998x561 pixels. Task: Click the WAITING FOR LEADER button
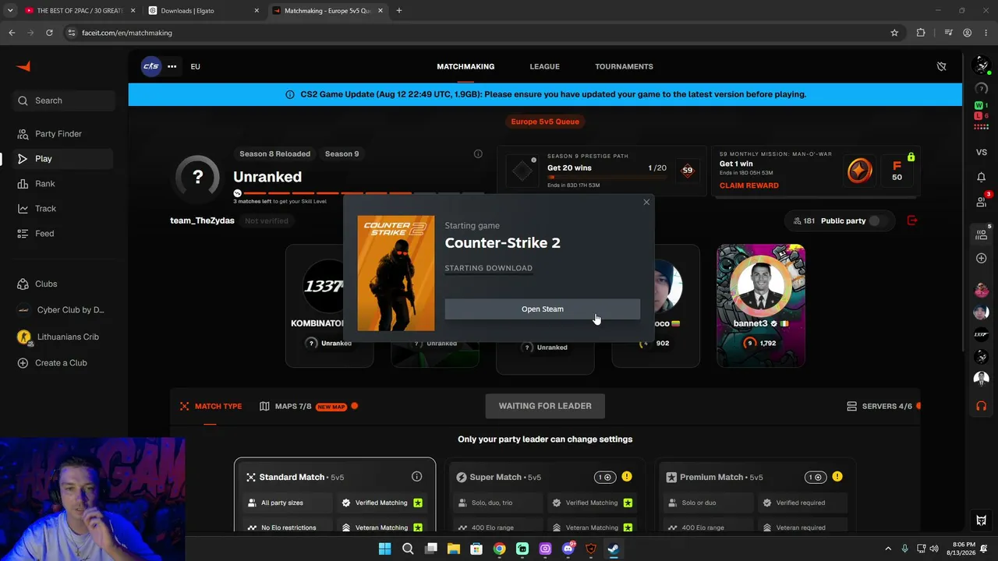click(x=545, y=406)
